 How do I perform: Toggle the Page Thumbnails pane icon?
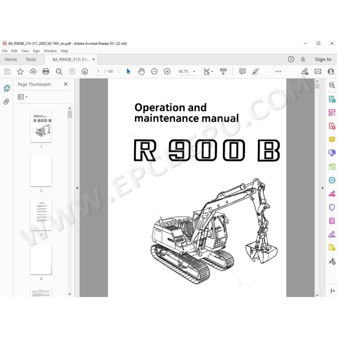point(7,88)
